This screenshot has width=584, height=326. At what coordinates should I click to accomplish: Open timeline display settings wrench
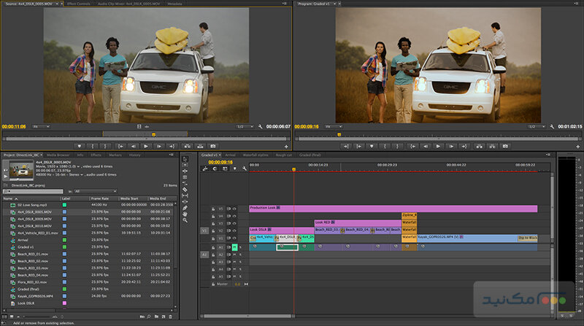coord(245,168)
